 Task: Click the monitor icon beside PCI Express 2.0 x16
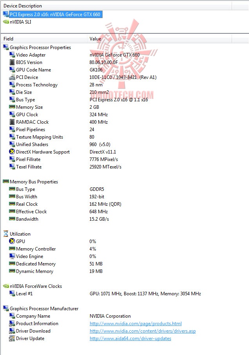[6, 15]
